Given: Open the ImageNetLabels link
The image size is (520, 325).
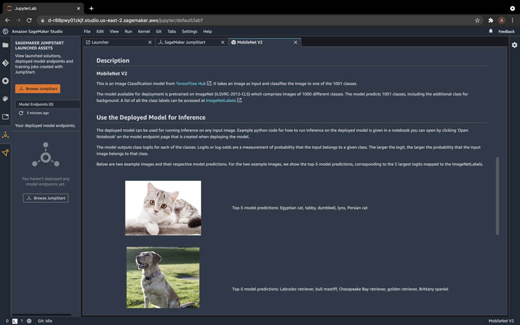Looking at the screenshot, I should tap(221, 101).
